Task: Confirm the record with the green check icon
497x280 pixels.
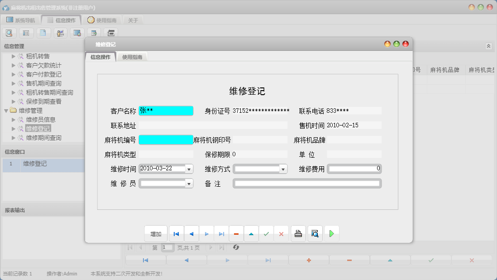Action: coord(266,233)
